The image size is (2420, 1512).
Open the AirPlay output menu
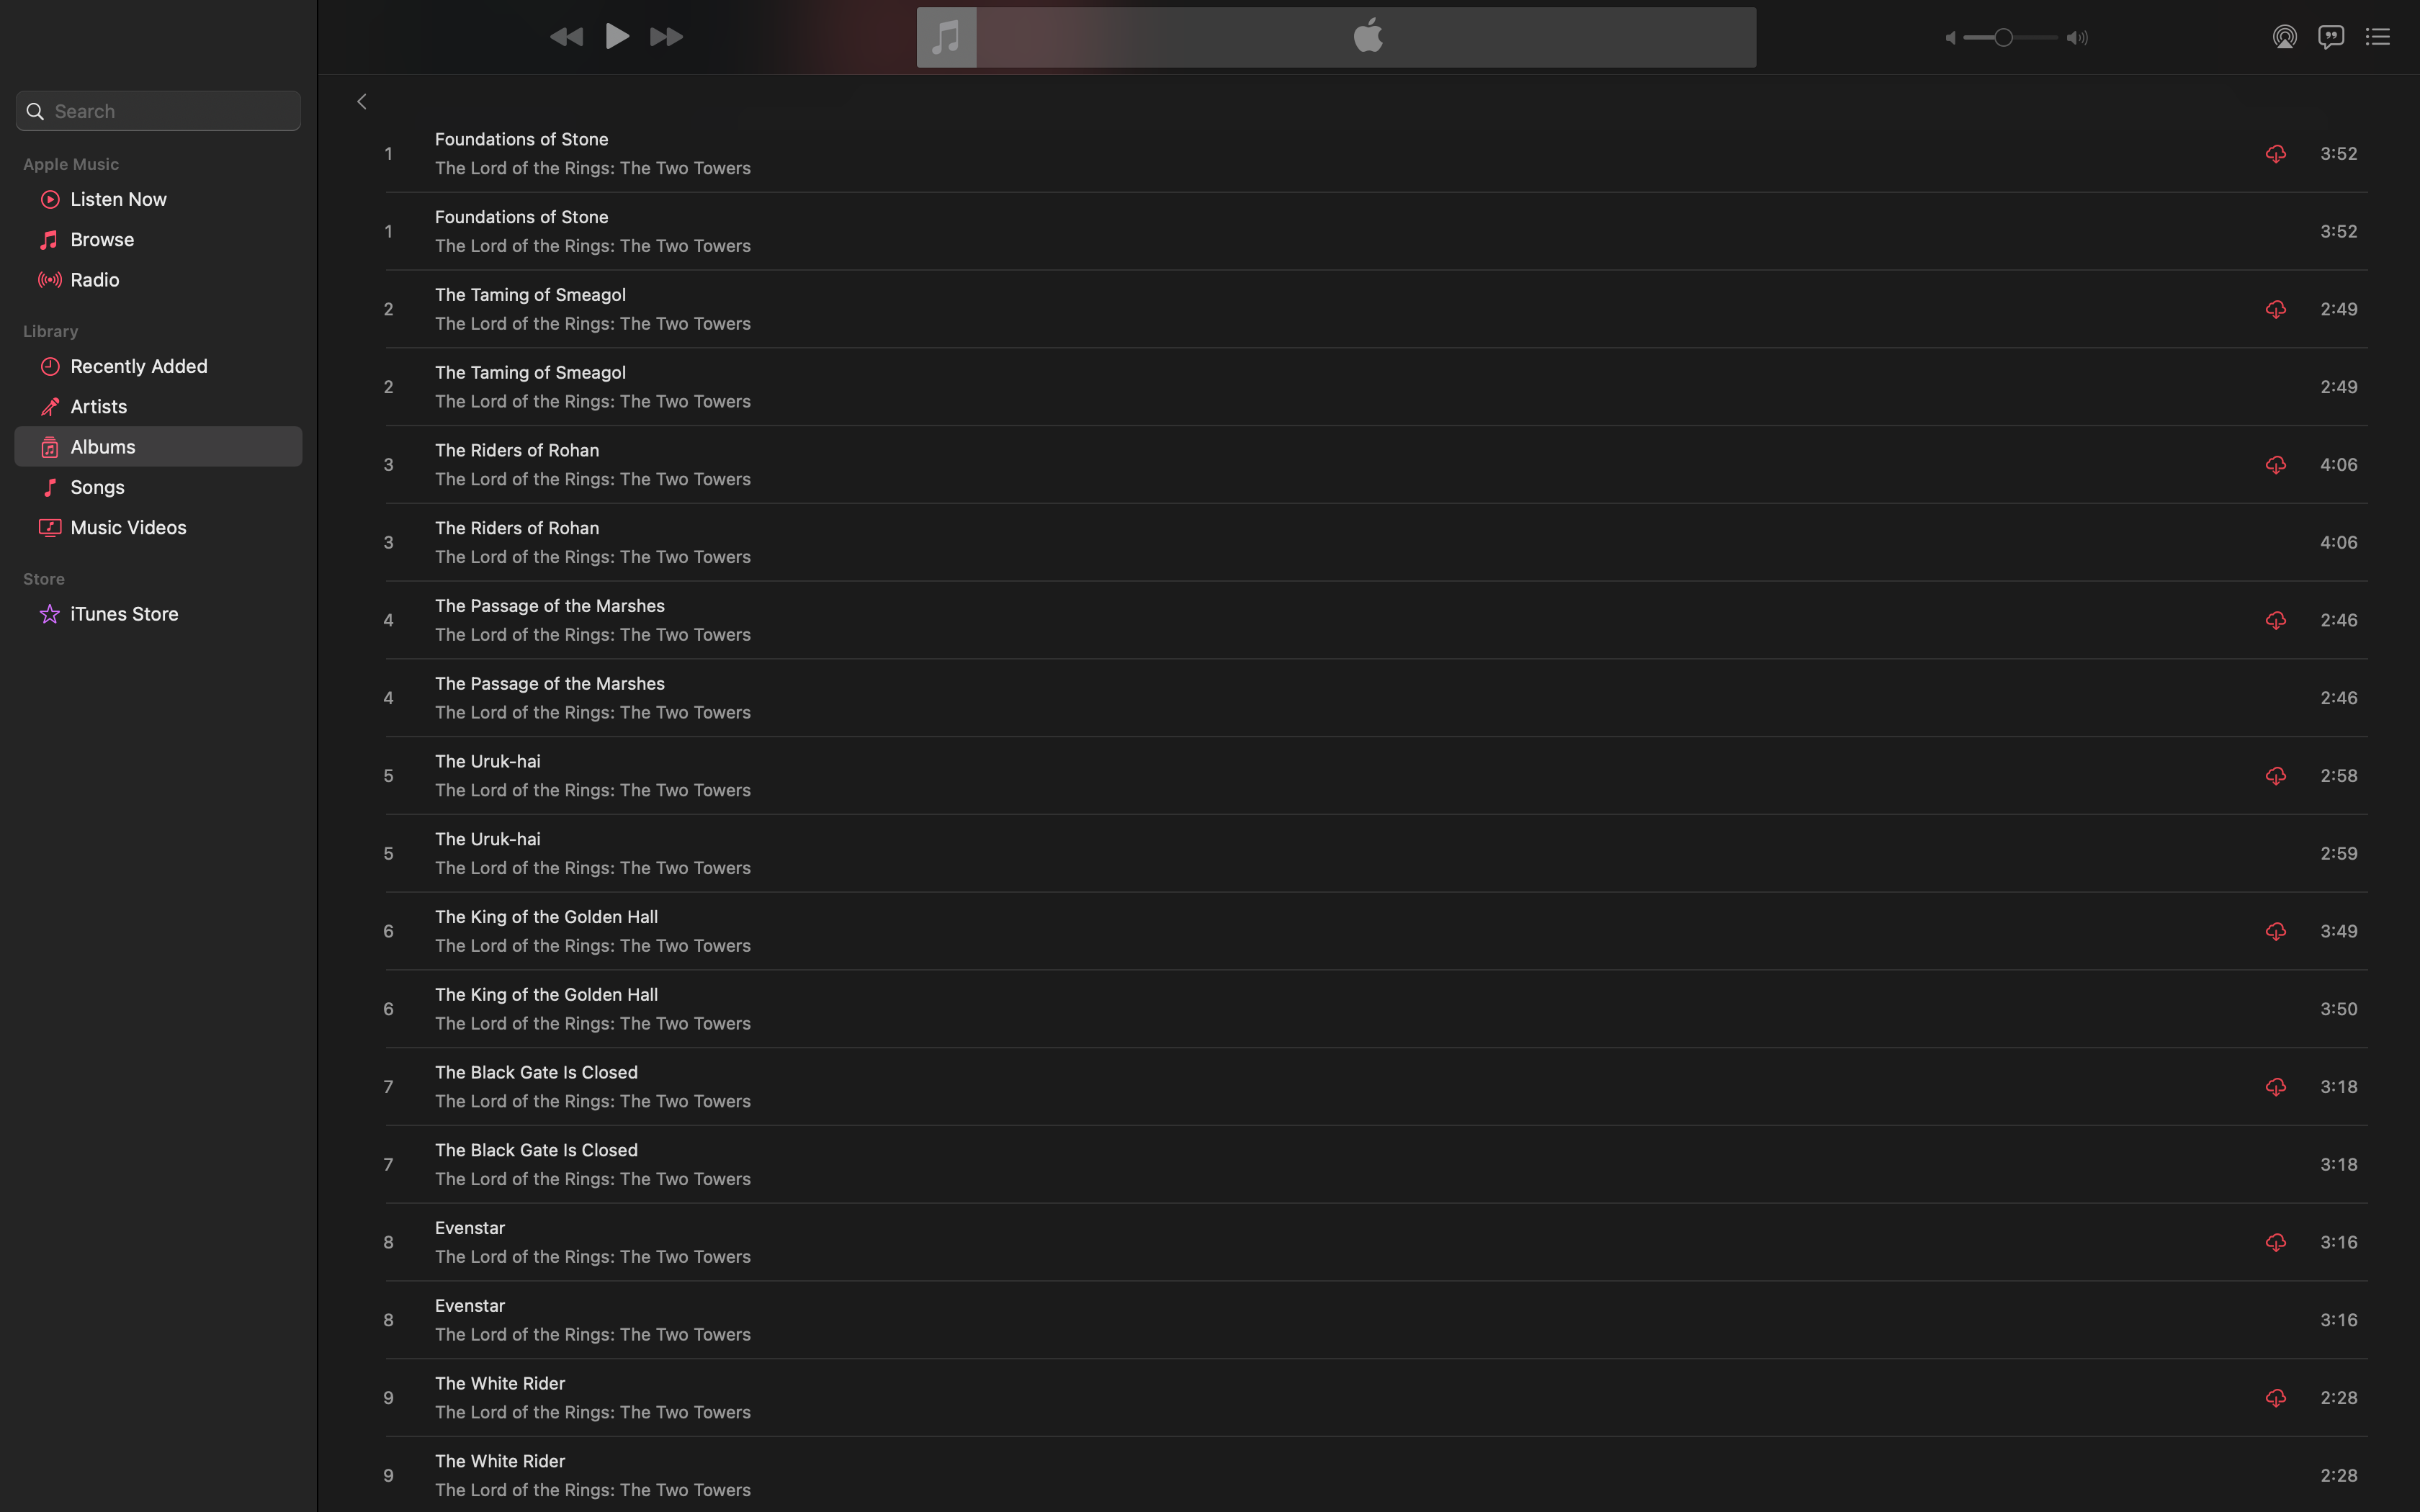pyautogui.click(x=2284, y=37)
